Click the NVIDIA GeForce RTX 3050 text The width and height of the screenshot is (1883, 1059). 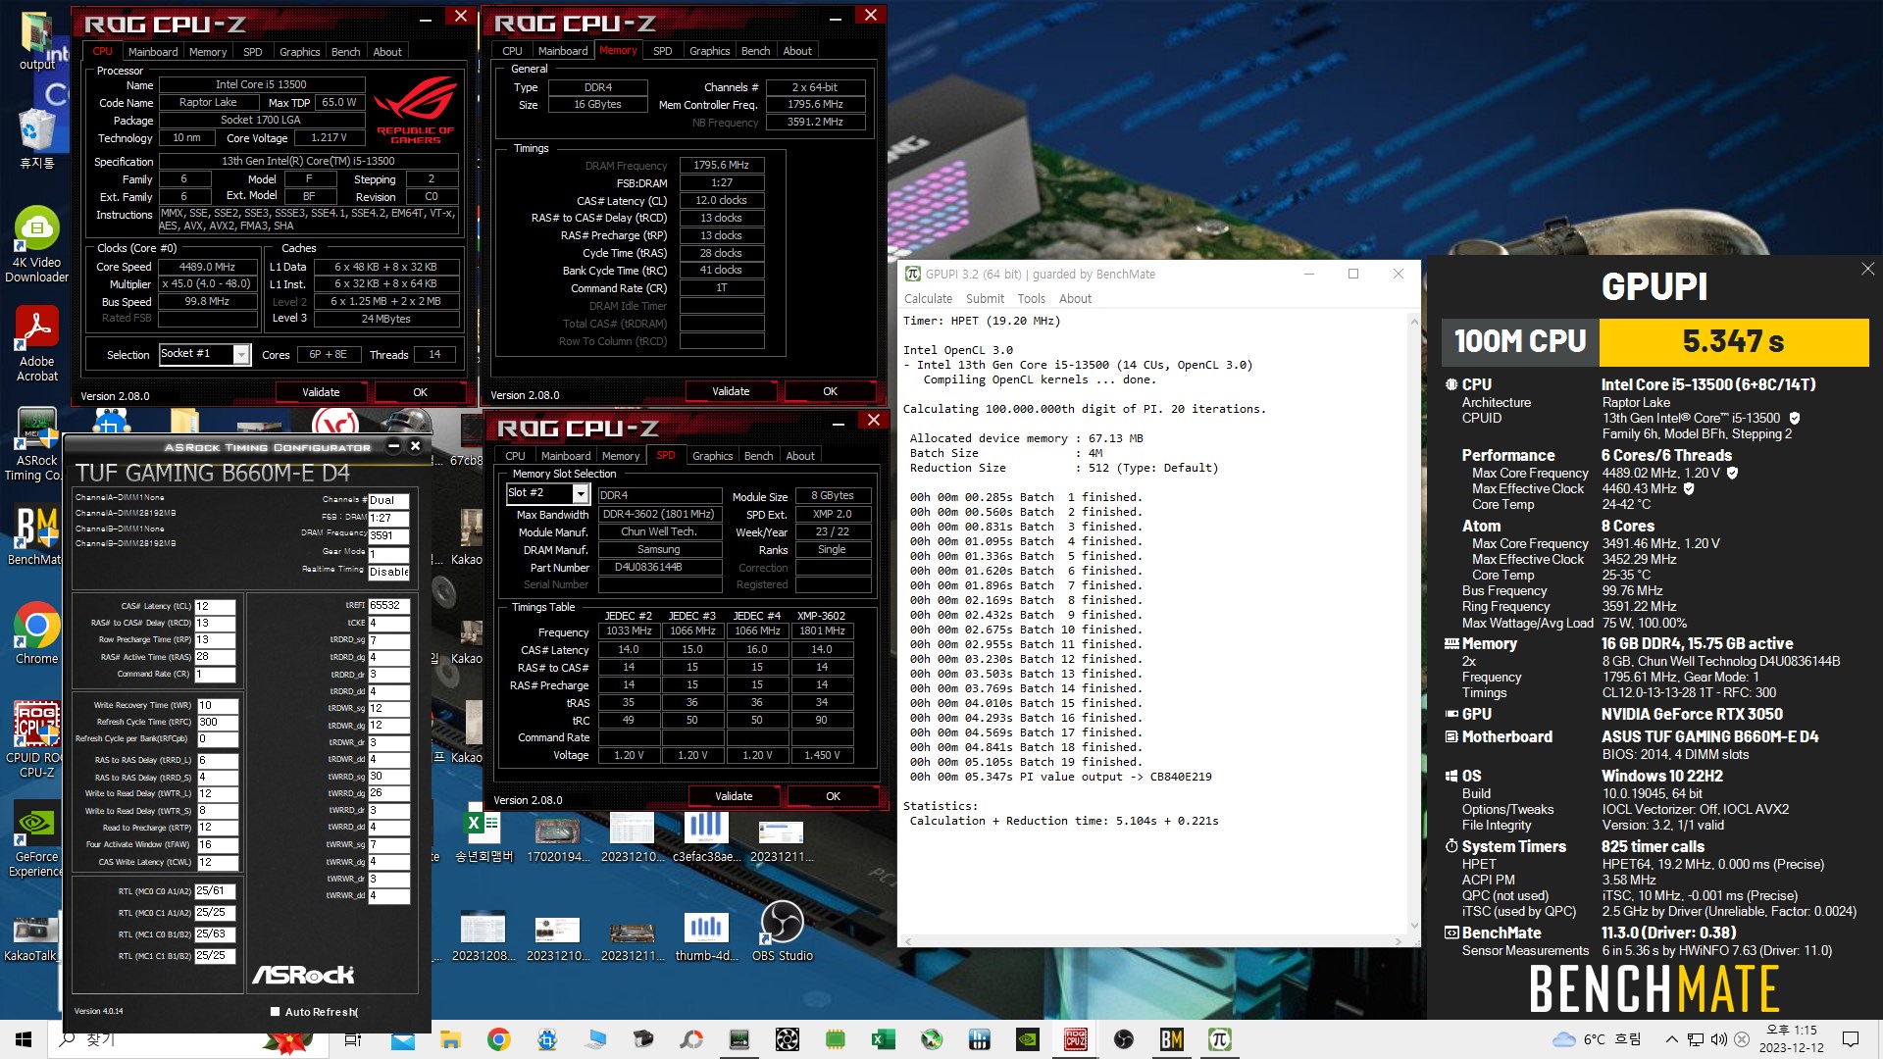pyautogui.click(x=1692, y=714)
